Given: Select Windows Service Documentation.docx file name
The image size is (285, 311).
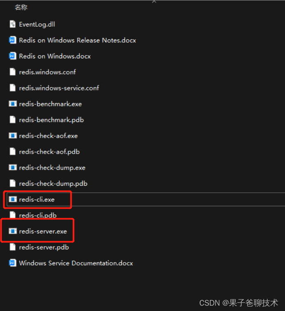Looking at the screenshot, I should click(76, 263).
